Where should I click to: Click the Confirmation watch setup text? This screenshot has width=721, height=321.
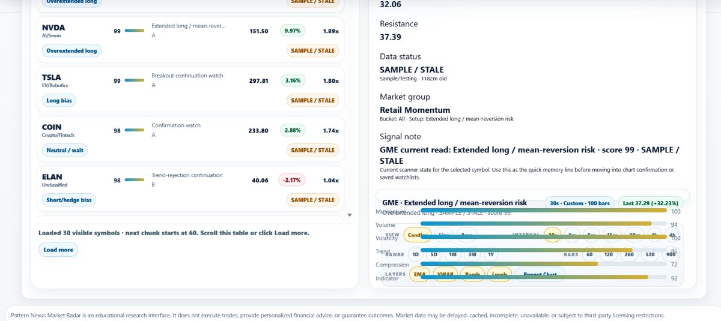click(x=176, y=125)
